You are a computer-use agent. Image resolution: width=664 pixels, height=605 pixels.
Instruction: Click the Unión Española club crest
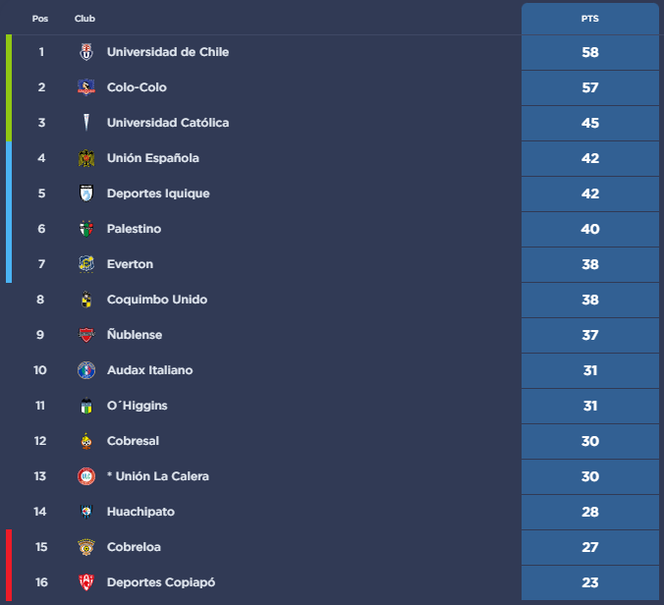click(x=86, y=158)
